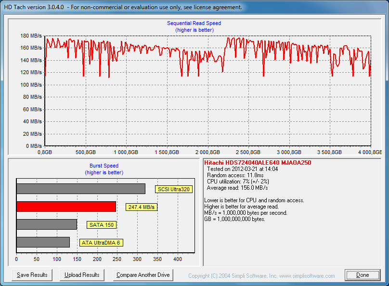Click the Sequential Read Speed chart title
This screenshot has height=286, width=389.
pos(194,23)
